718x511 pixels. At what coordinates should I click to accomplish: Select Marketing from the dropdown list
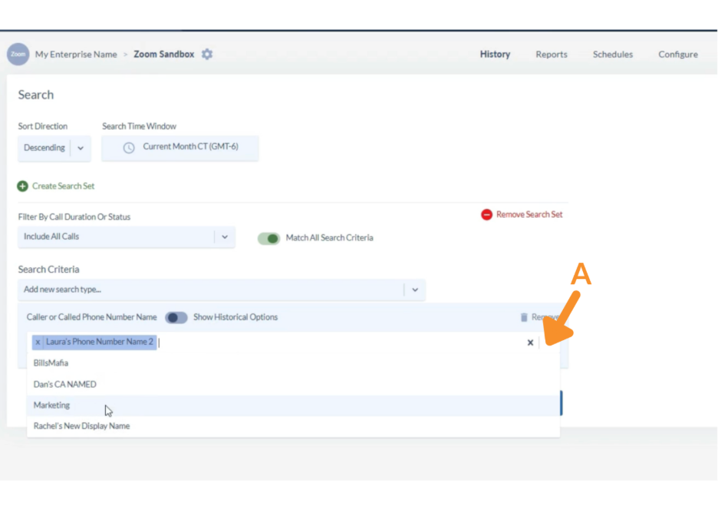52,405
